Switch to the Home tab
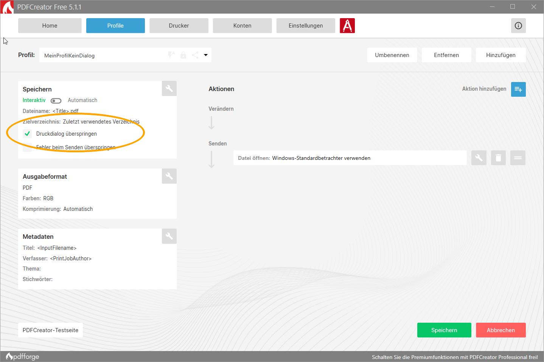Viewport: 544px width, 362px height. pos(50,26)
